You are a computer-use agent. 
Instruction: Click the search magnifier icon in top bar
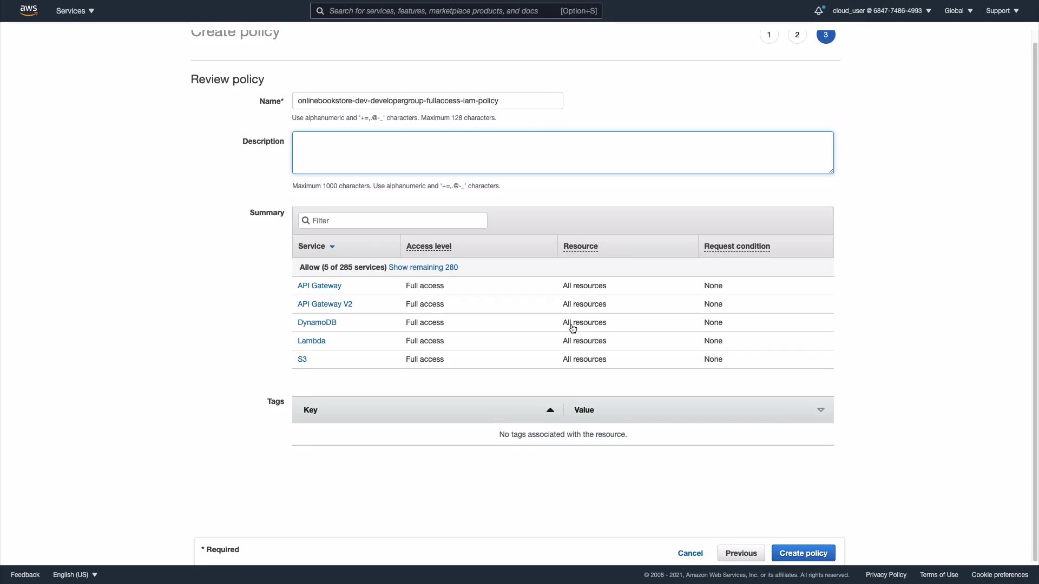tap(320, 11)
